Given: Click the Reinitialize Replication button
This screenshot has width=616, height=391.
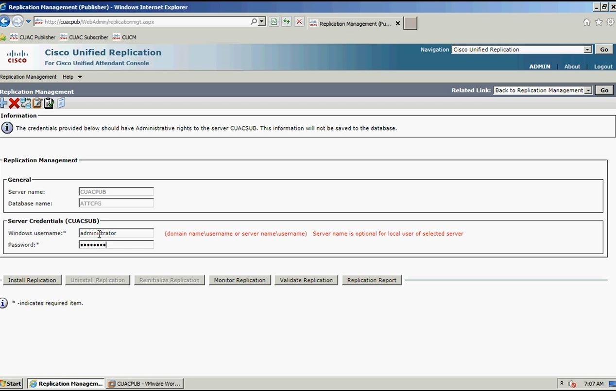Looking at the screenshot, I should click(x=169, y=280).
